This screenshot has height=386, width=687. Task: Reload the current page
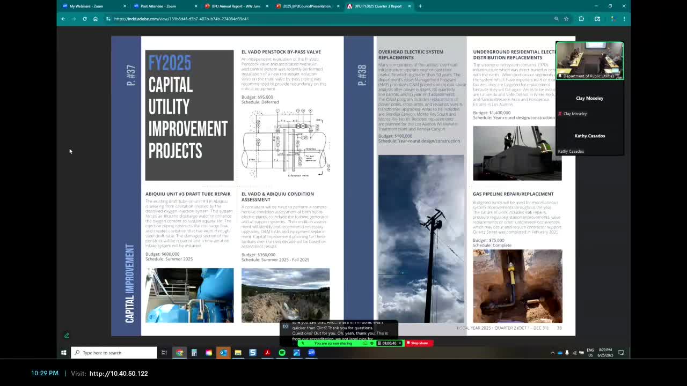tap(84, 19)
